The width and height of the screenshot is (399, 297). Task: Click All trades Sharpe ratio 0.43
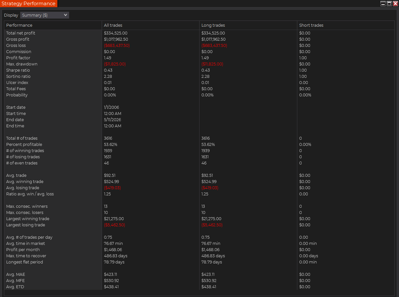pos(108,70)
